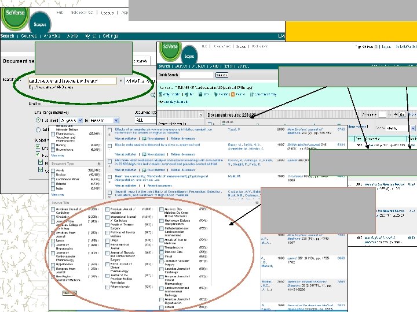Screen dimensions: 417x312
Task: Click into the Quick Search text field
Action: [197, 75]
